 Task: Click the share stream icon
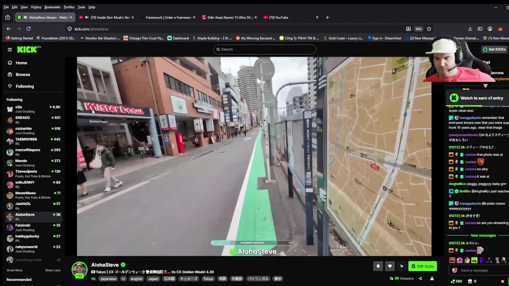point(420,278)
